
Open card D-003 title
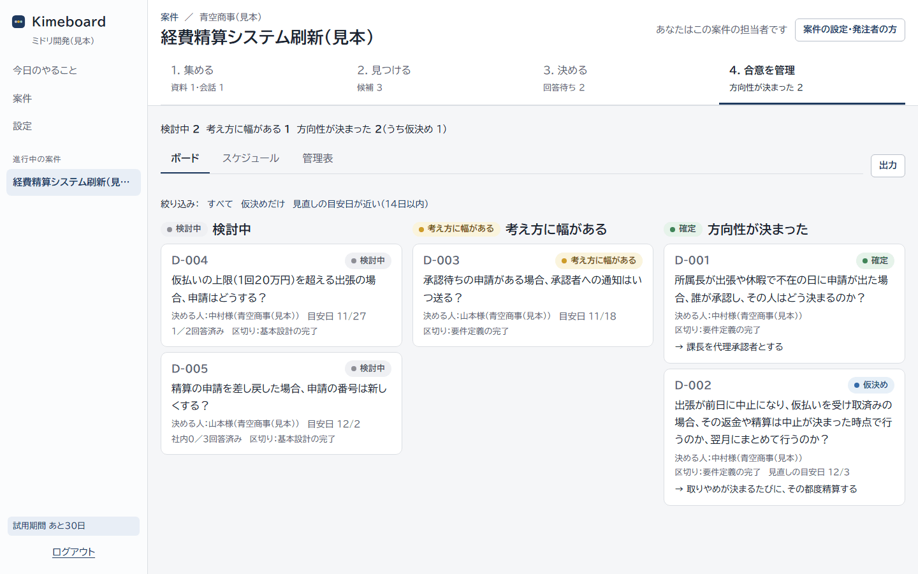click(x=532, y=289)
